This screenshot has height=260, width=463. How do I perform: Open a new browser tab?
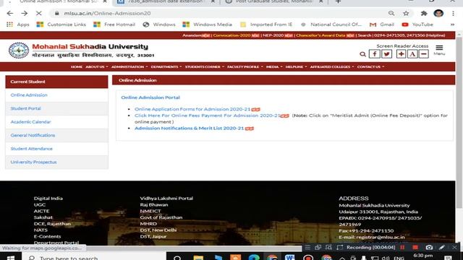[x=338, y=1]
